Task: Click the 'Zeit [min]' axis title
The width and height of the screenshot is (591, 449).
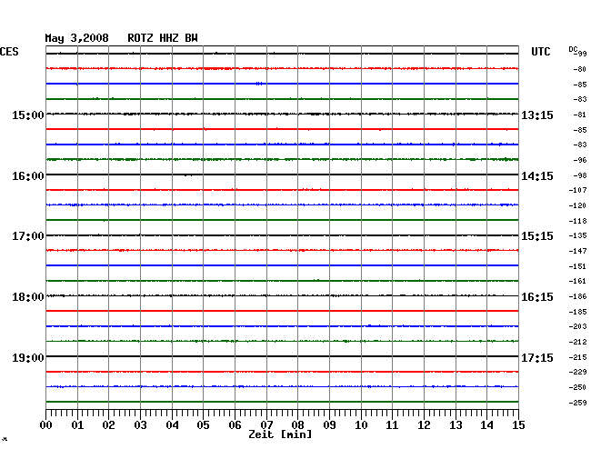Action: pos(280,434)
